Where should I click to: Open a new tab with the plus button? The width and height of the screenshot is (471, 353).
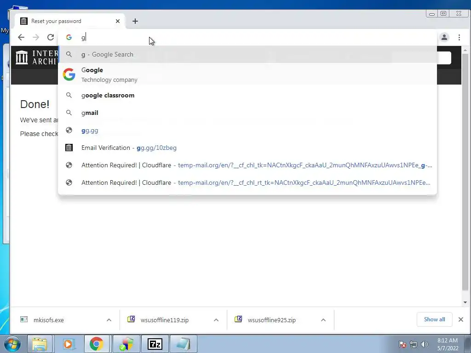click(135, 21)
